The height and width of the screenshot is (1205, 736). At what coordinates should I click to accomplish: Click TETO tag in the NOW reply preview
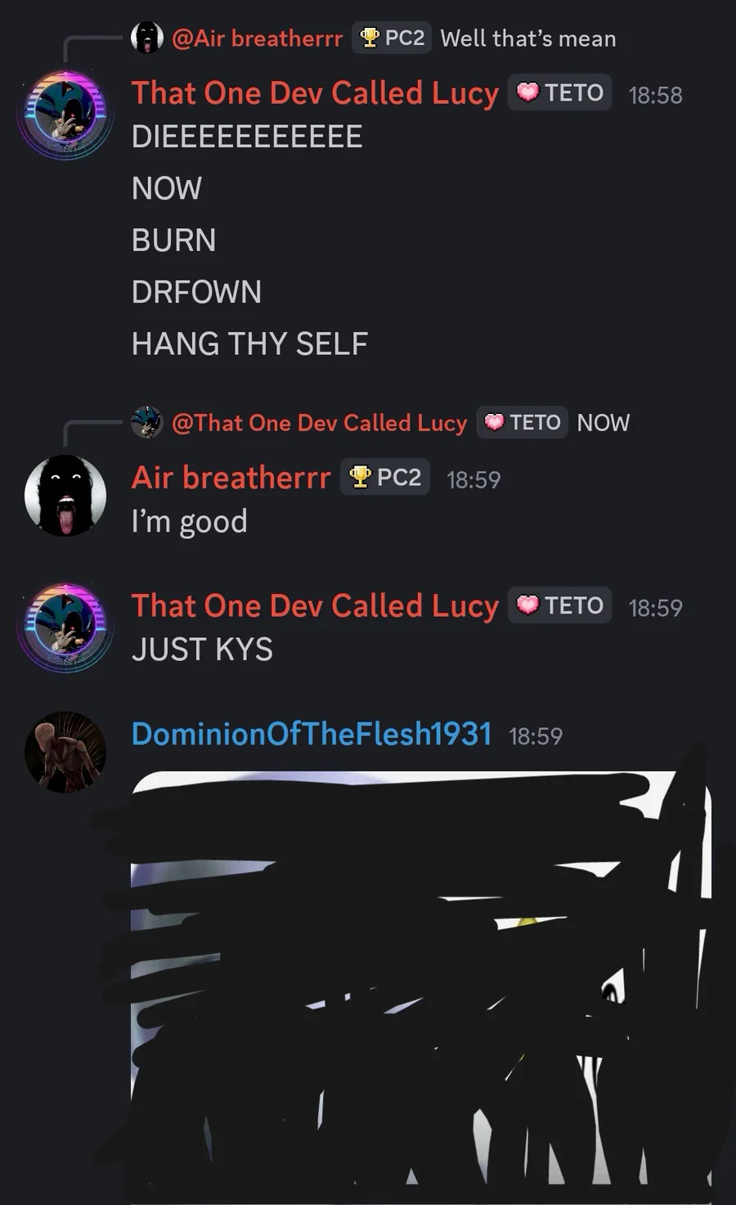click(x=522, y=422)
